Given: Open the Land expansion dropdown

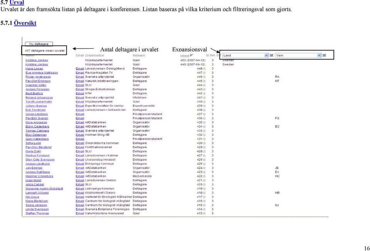Looking at the screenshot, I should [x=246, y=55].
